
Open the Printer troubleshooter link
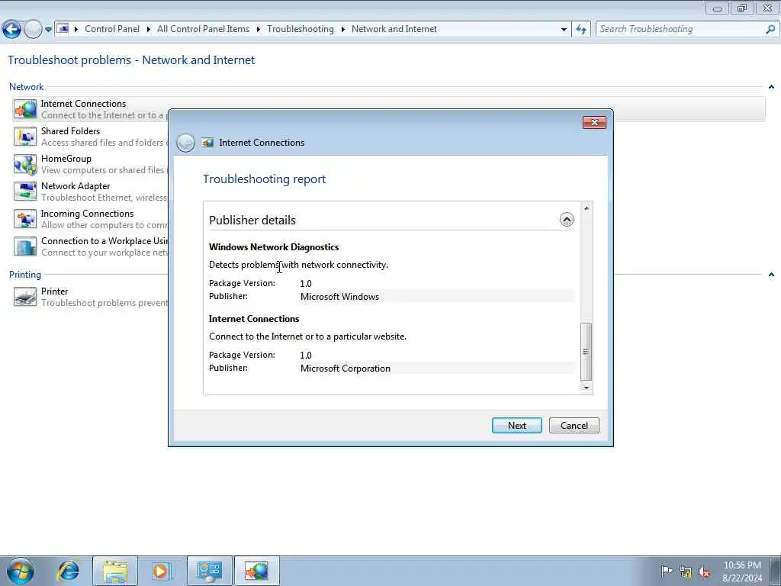tap(54, 291)
